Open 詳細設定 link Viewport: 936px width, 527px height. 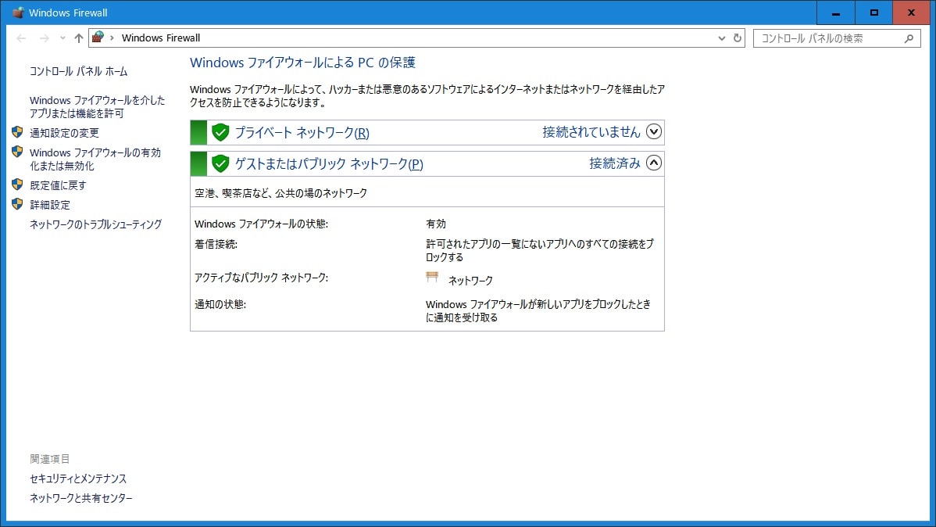[50, 205]
